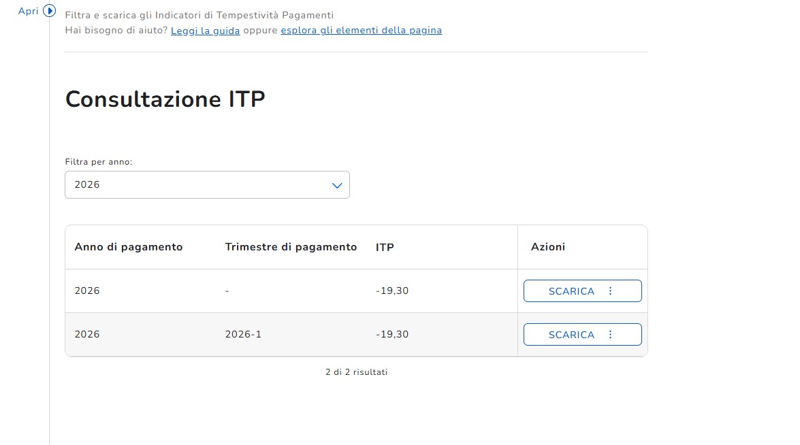Click the Consultazione ITP heading
800x445 pixels.
pyautogui.click(x=165, y=99)
